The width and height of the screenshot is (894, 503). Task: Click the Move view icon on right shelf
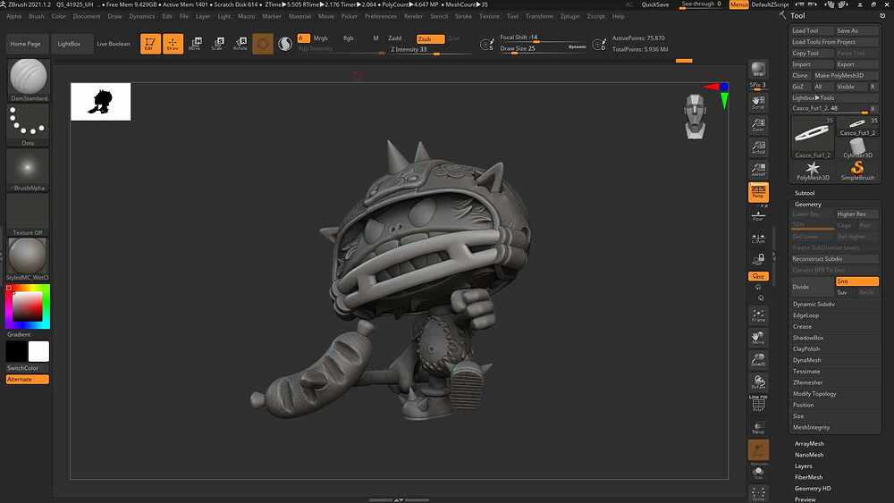(758, 338)
